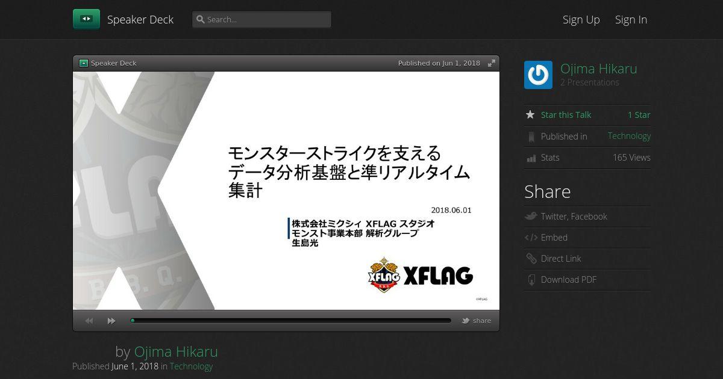
Task: Click the Twitter bird icon beside player share
Action: pyautogui.click(x=466, y=321)
